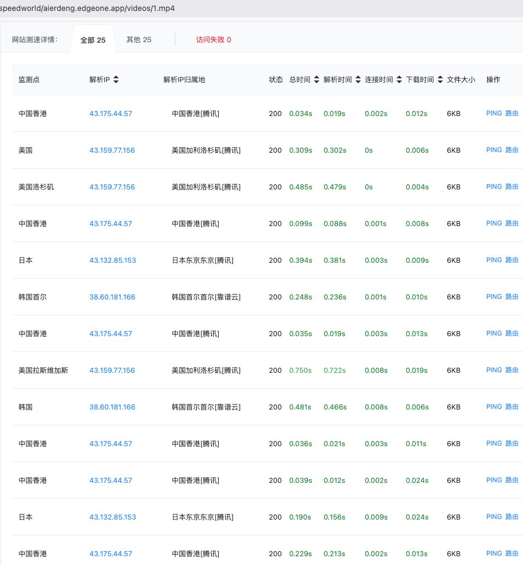
Task: Click the 状态 column header
Action: tap(276, 79)
